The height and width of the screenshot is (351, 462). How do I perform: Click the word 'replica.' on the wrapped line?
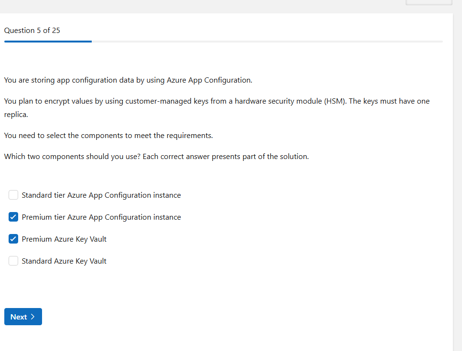(x=16, y=115)
